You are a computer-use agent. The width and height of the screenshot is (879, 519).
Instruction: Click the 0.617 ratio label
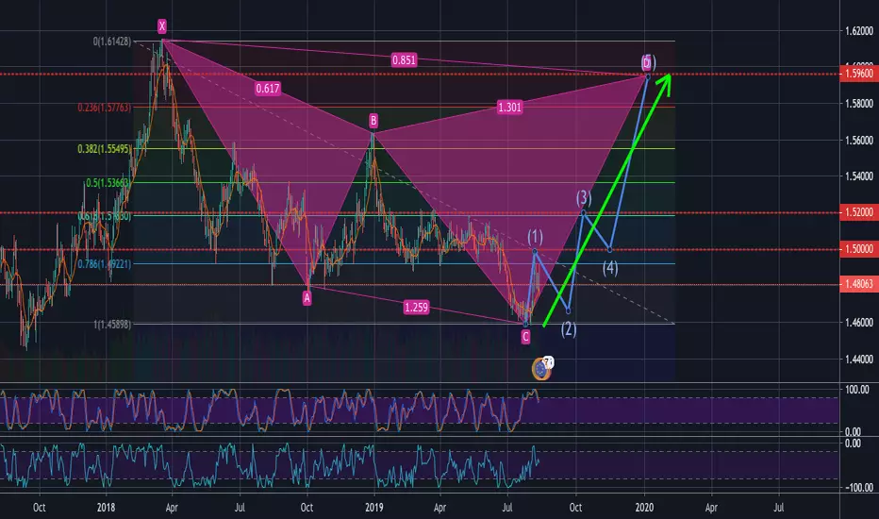[x=268, y=88]
